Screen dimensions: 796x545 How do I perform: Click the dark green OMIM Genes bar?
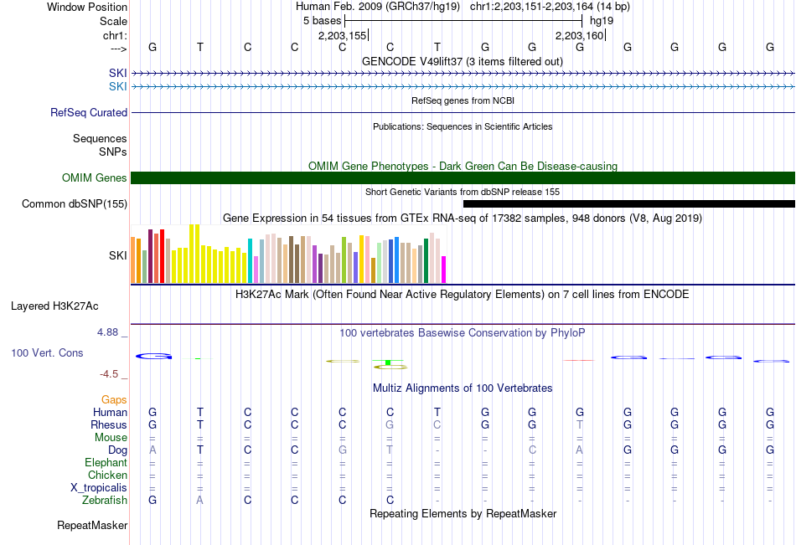[463, 178]
